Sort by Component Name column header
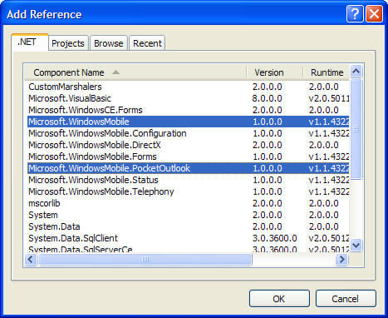The width and height of the screenshot is (388, 318). [x=135, y=72]
